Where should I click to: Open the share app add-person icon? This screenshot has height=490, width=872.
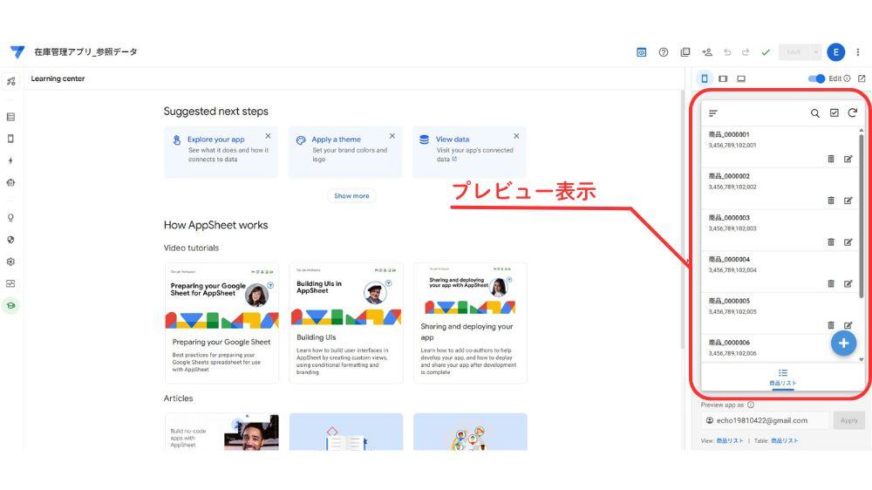(x=707, y=52)
